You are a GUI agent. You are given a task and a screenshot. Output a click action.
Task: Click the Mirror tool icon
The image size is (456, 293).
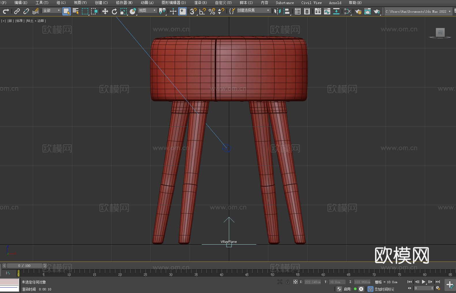(278, 11)
